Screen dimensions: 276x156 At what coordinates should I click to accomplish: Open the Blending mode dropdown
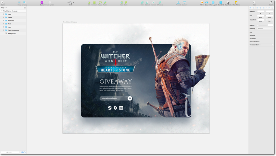pos(265,29)
